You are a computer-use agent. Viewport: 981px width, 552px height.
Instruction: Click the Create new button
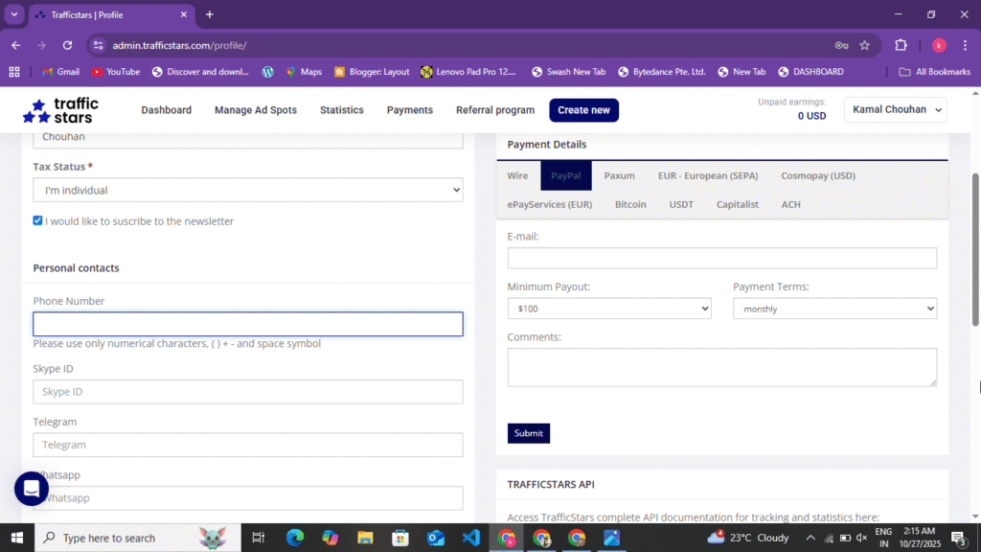[583, 109]
